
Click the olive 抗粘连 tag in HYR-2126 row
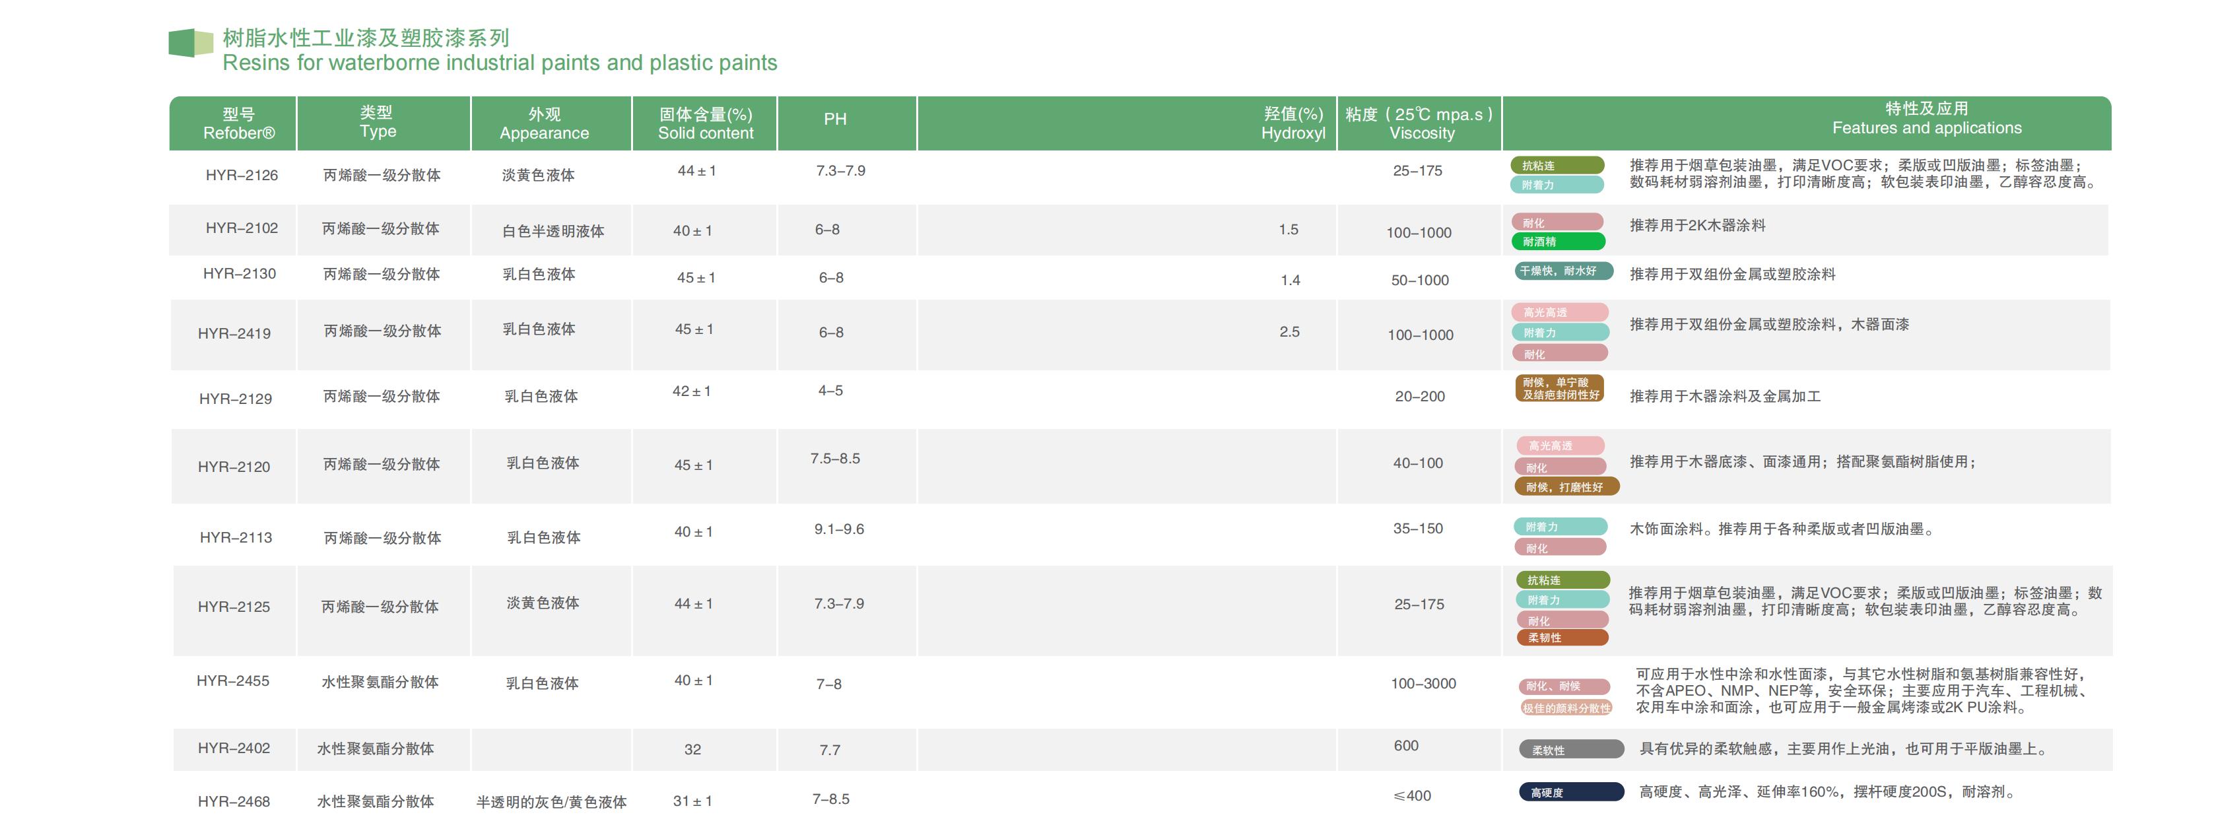(1557, 166)
